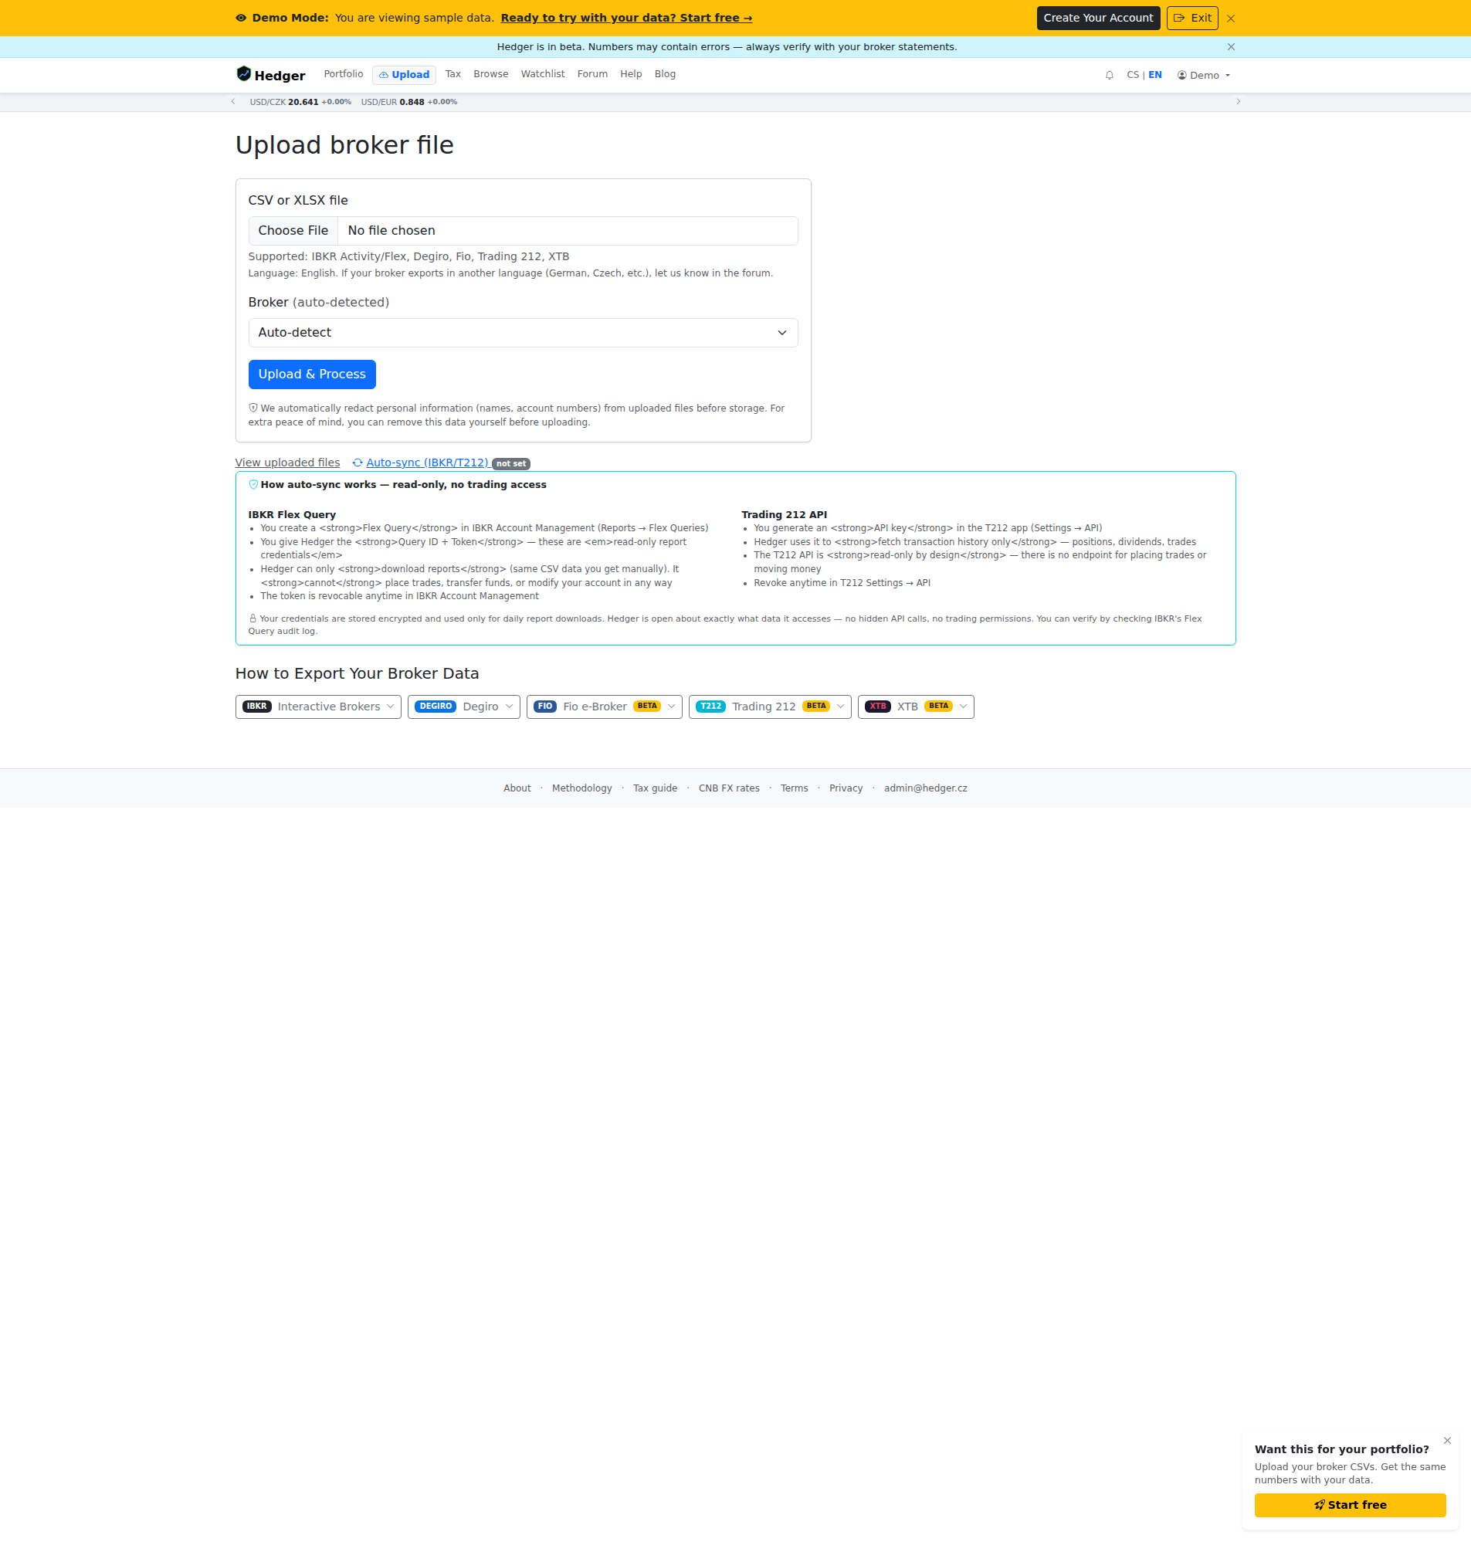The height and width of the screenshot is (1542, 1471).
Task: Click Create Your Account
Action: pyautogui.click(x=1098, y=18)
